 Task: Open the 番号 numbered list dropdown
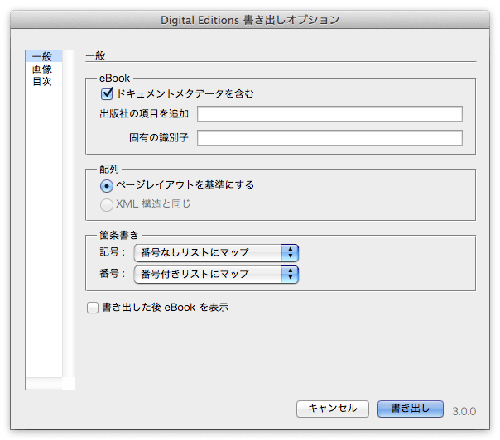(216, 275)
